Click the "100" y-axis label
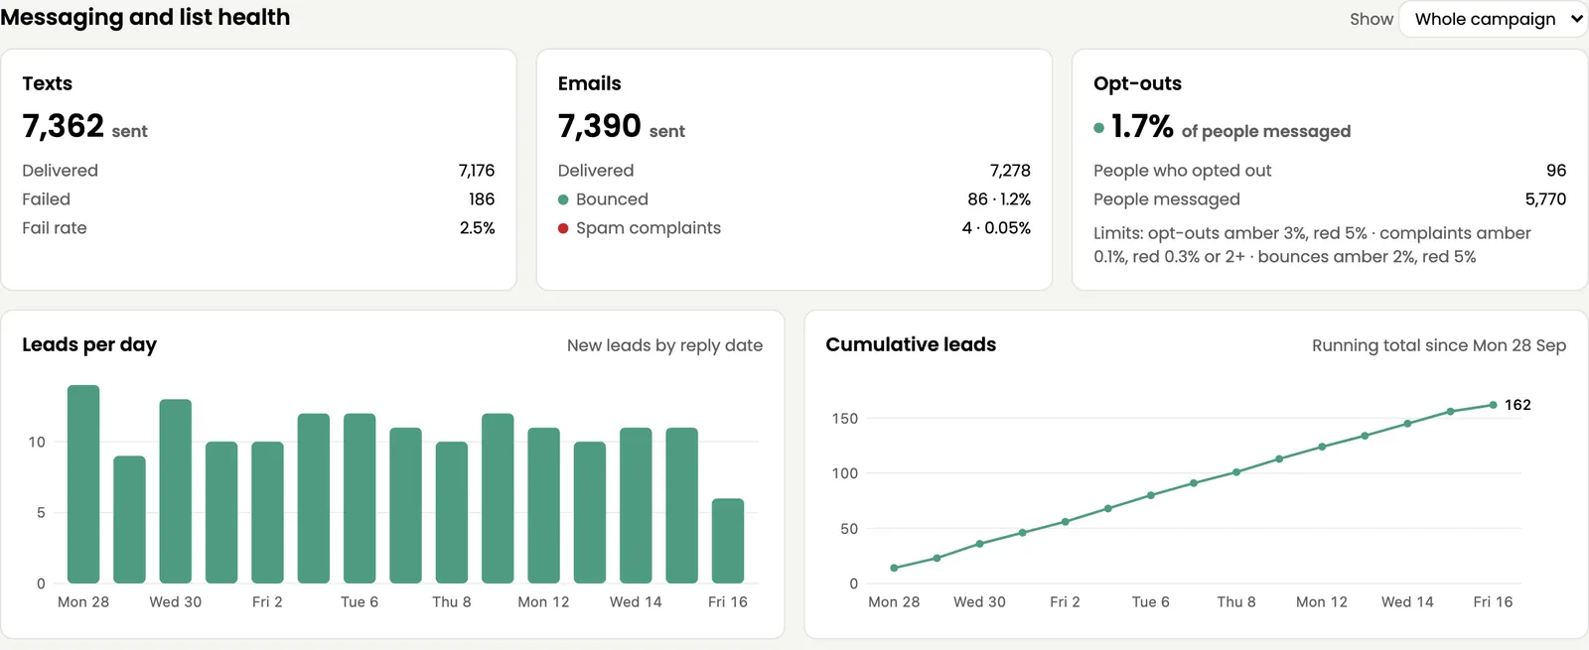The width and height of the screenshot is (1589, 650). [845, 473]
